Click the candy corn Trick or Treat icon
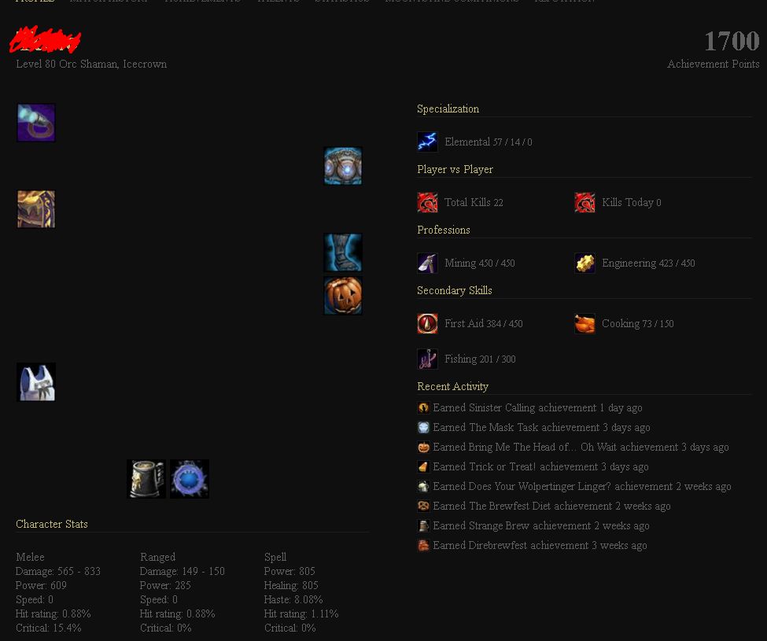767x641 pixels. [x=423, y=467]
